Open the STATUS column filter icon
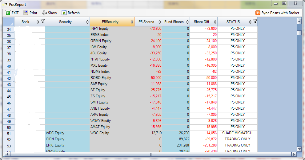 click(255, 21)
